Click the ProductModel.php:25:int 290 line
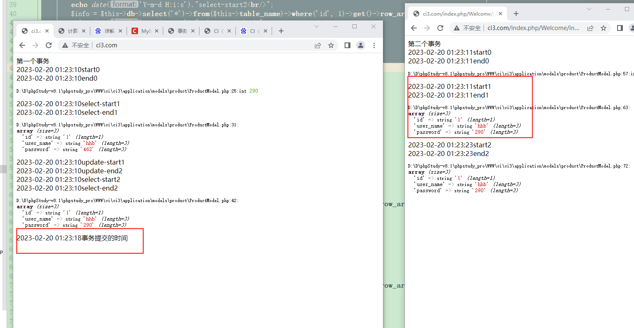The width and height of the screenshot is (634, 328). point(137,91)
